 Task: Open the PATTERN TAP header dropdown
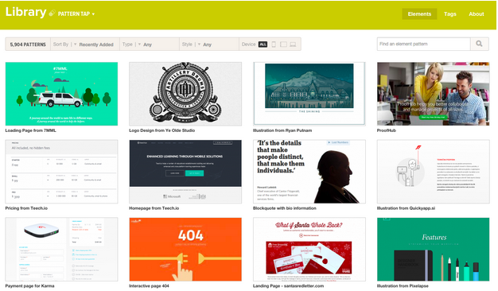point(76,14)
